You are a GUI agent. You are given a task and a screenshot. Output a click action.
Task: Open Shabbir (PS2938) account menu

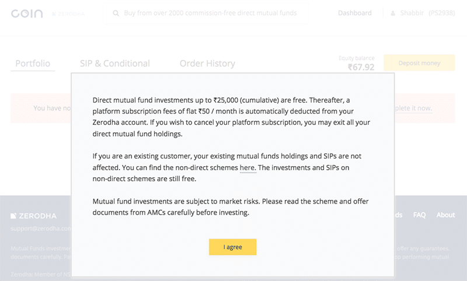point(427,13)
